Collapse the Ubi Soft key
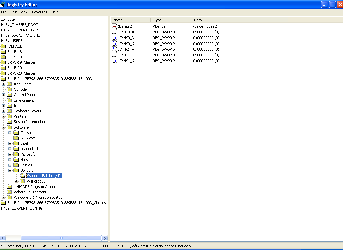This screenshot has height=250, width=343. [x=10, y=170]
